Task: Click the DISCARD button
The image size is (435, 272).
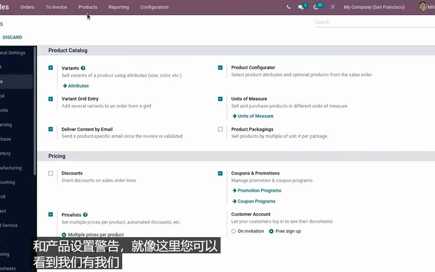Action: point(12,37)
